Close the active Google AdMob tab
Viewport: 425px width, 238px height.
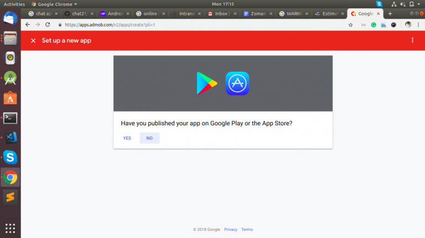coord(379,13)
